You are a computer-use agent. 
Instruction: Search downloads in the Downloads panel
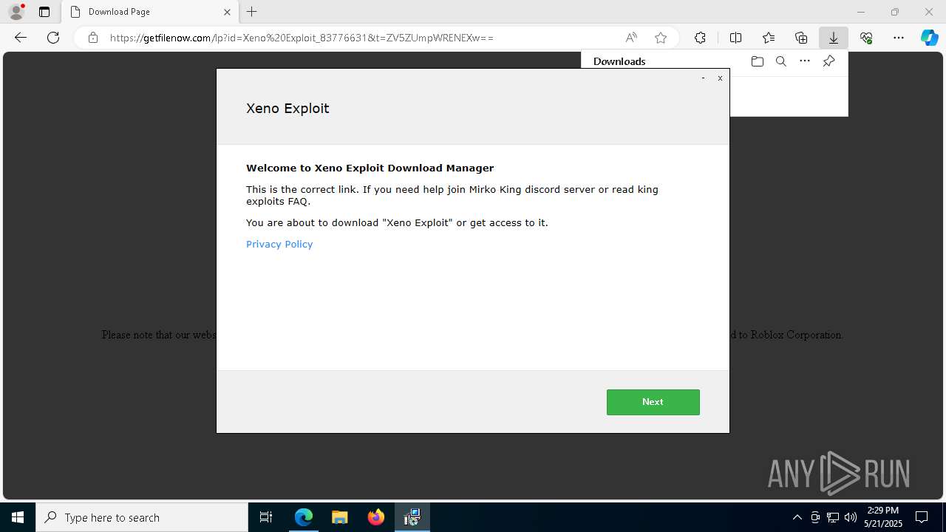(x=780, y=61)
